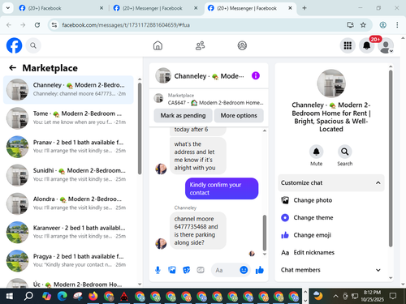Image resolution: width=406 pixels, height=304 pixels.
Task: Open the Friends icon in top navigation
Action: click(200, 45)
